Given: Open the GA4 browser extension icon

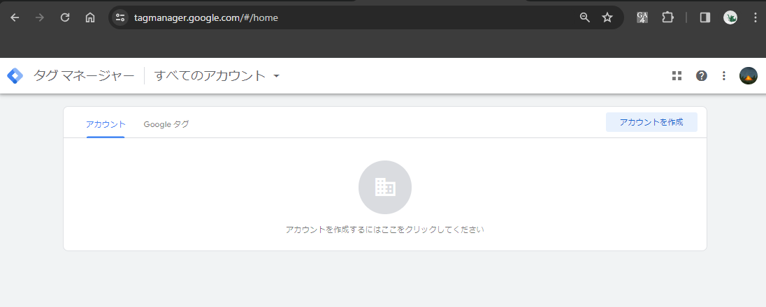Looking at the screenshot, I should pyautogui.click(x=642, y=17).
